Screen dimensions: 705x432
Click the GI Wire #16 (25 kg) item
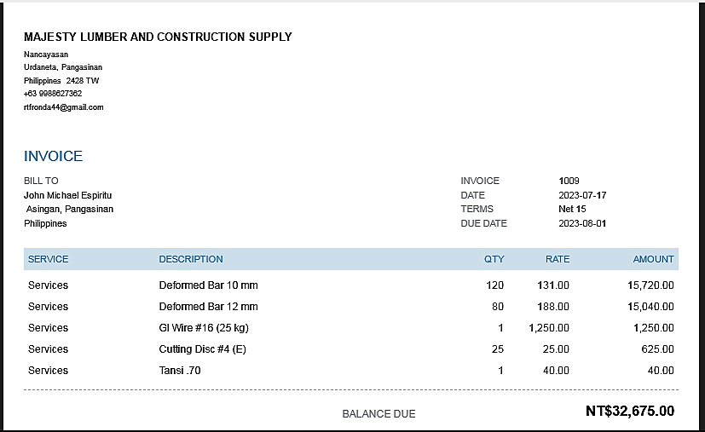pos(204,328)
